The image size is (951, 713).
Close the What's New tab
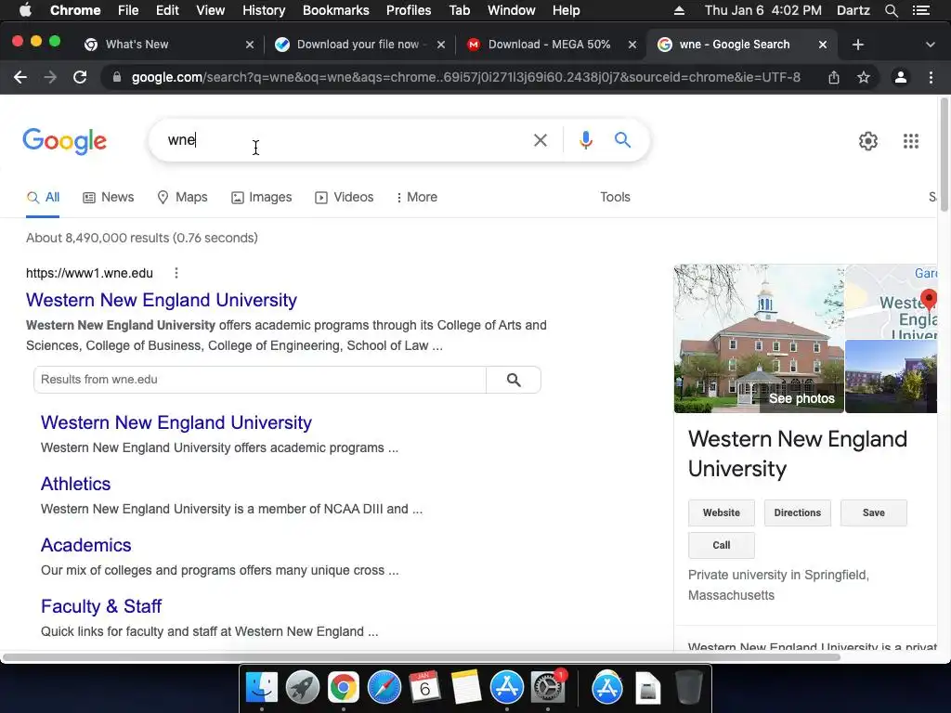(249, 45)
